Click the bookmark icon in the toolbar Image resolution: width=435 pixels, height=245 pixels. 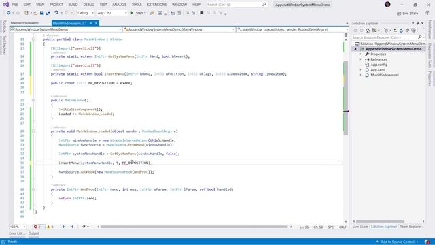[x=202, y=13]
